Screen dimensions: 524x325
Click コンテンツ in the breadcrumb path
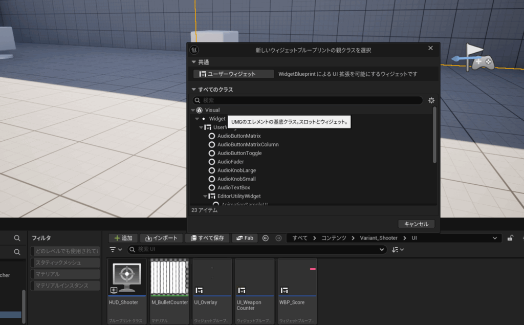[x=334, y=238]
